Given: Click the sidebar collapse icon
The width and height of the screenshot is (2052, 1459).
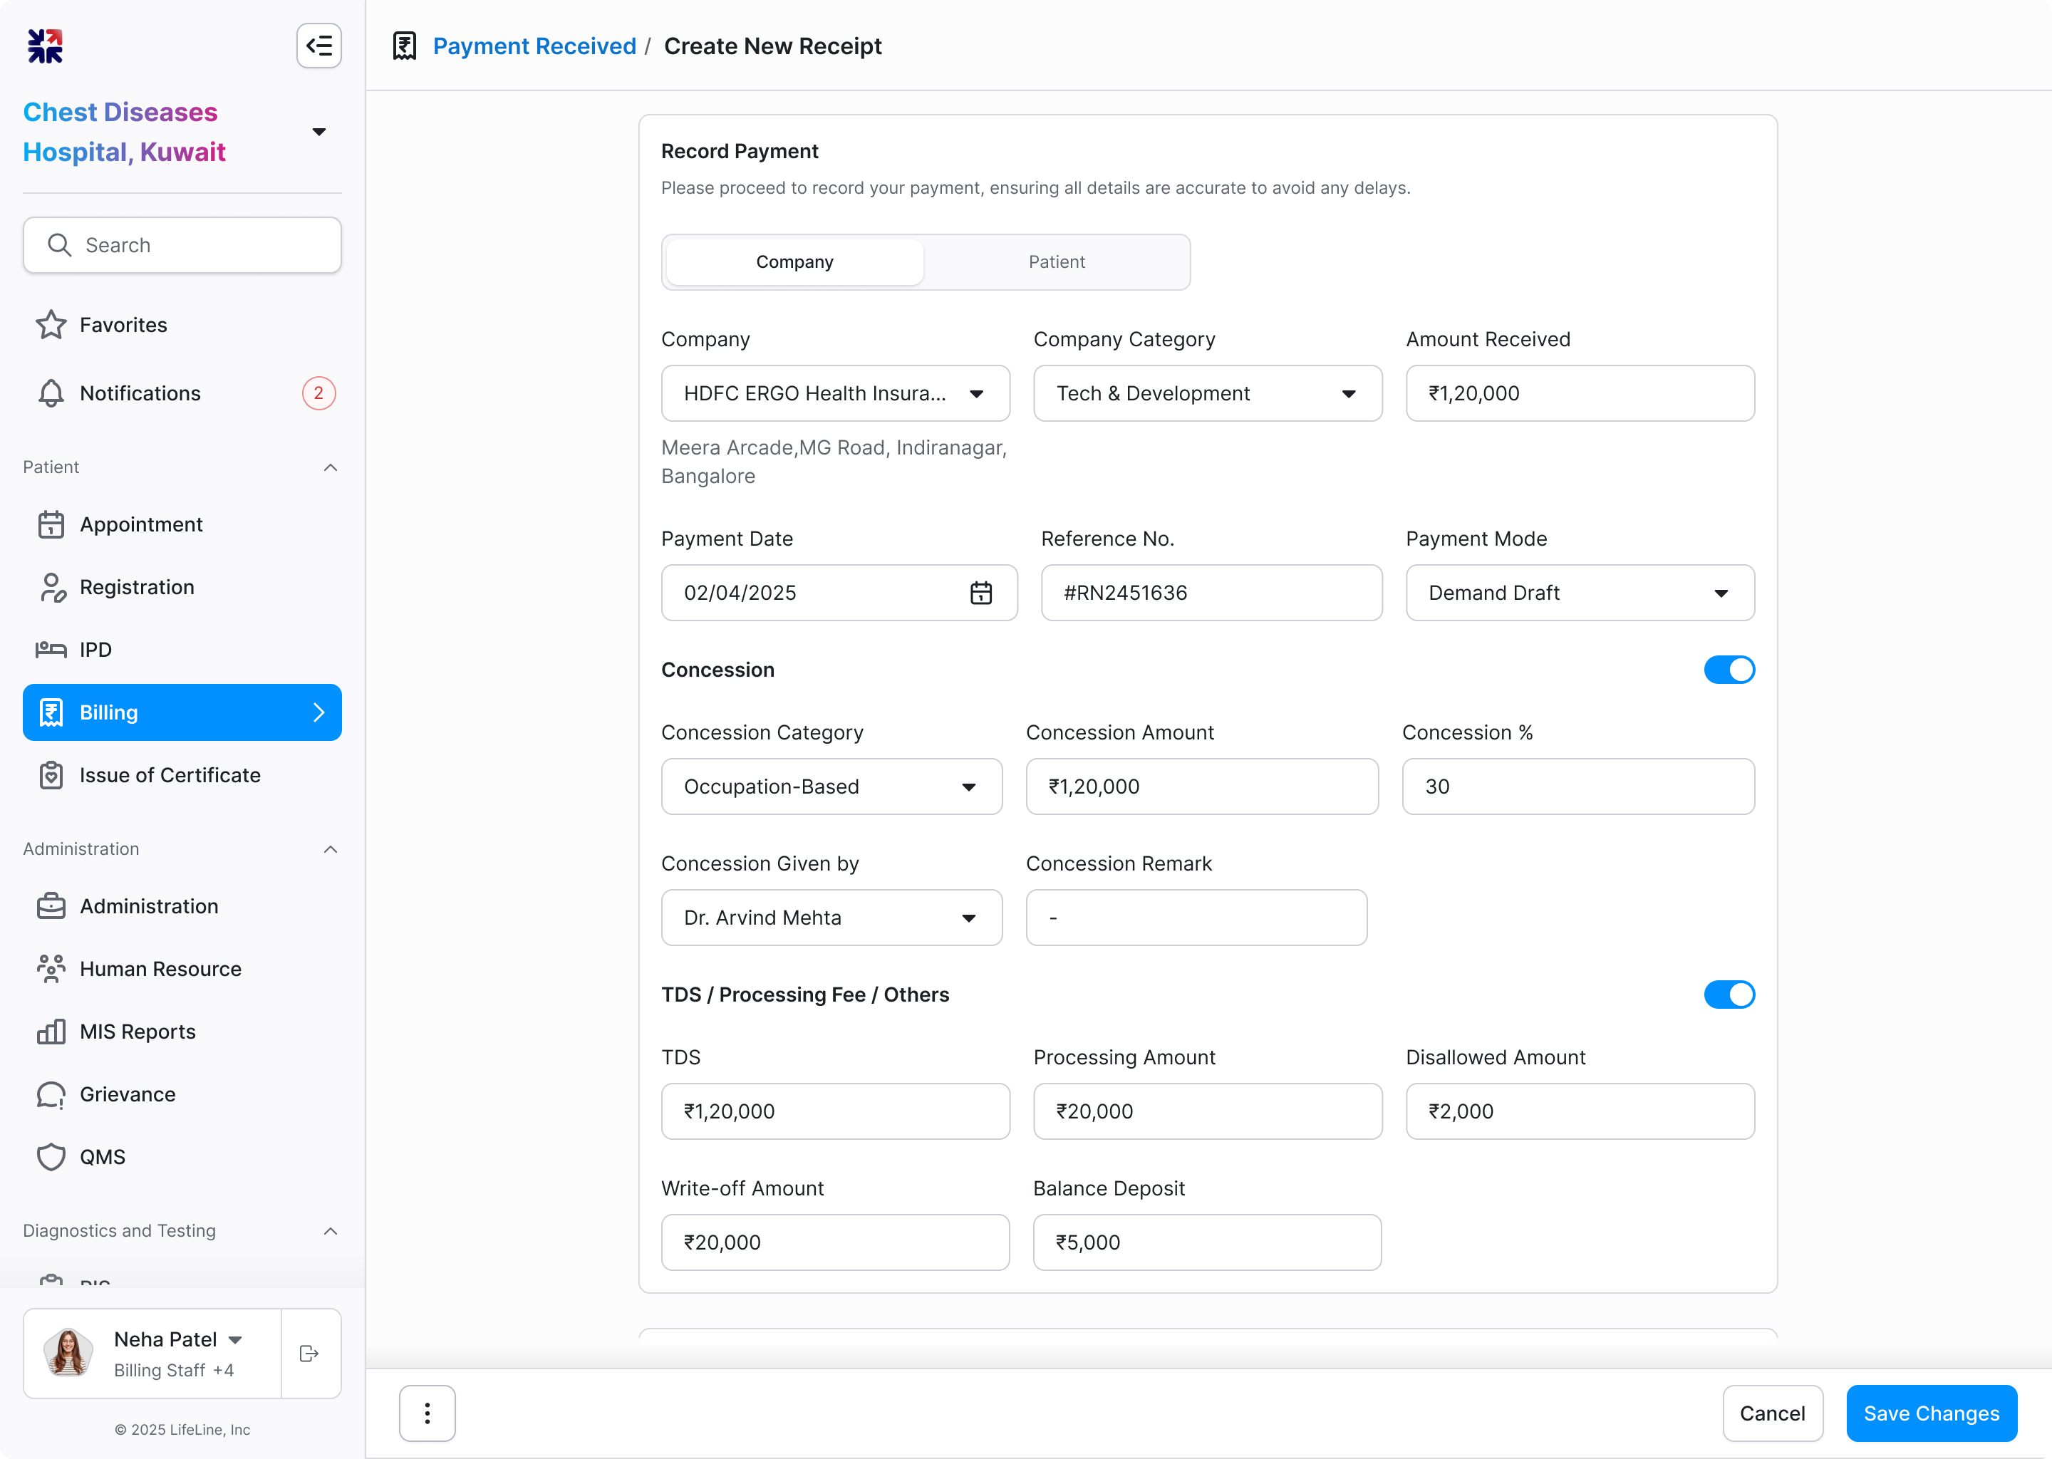Looking at the screenshot, I should (319, 46).
